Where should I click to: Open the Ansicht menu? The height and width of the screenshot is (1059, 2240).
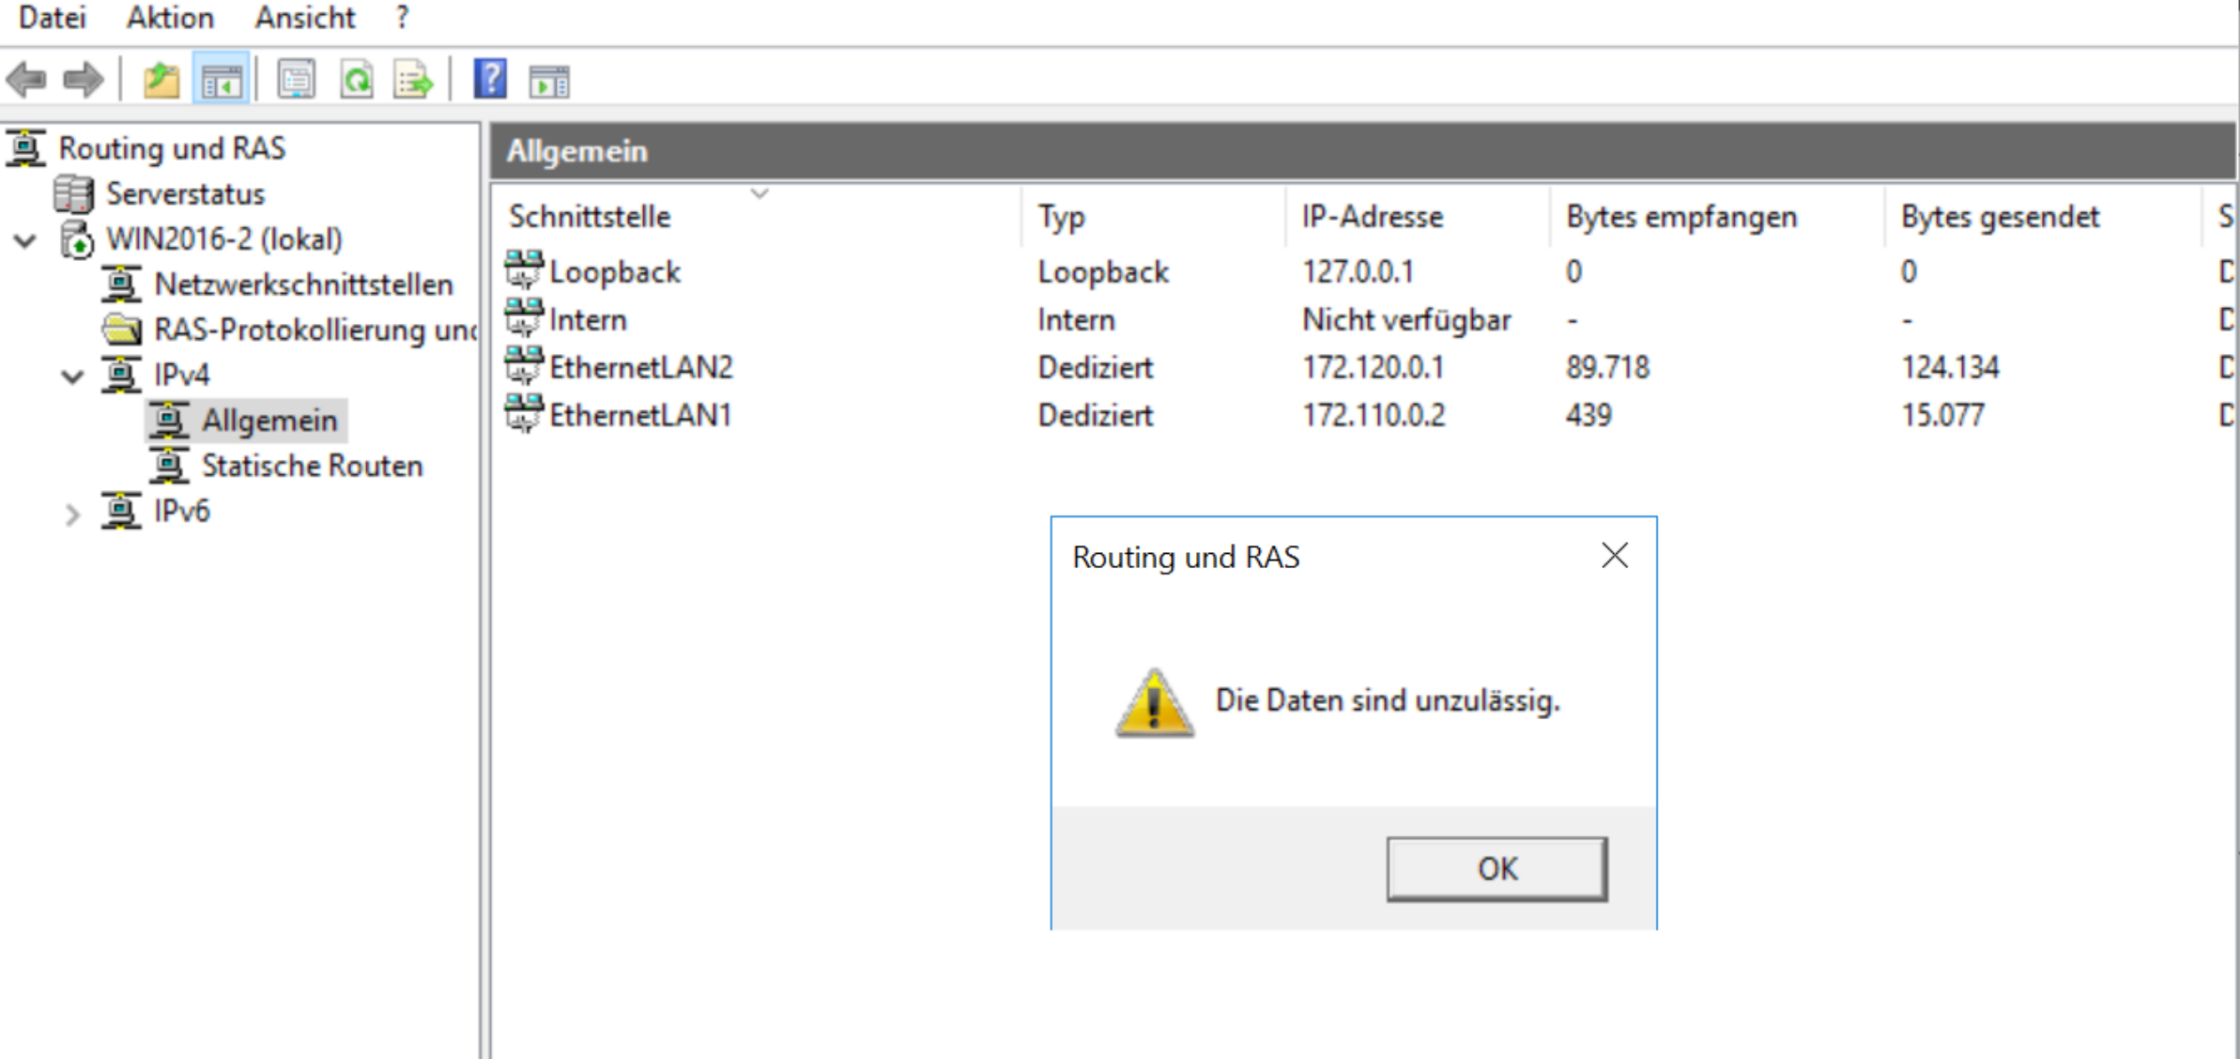click(x=305, y=18)
